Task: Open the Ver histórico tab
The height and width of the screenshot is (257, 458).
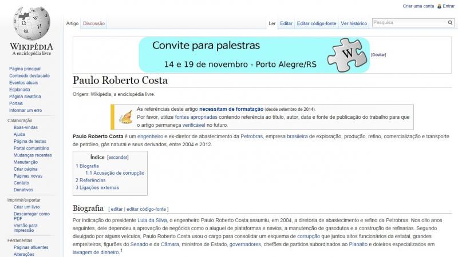Action: 354,23
